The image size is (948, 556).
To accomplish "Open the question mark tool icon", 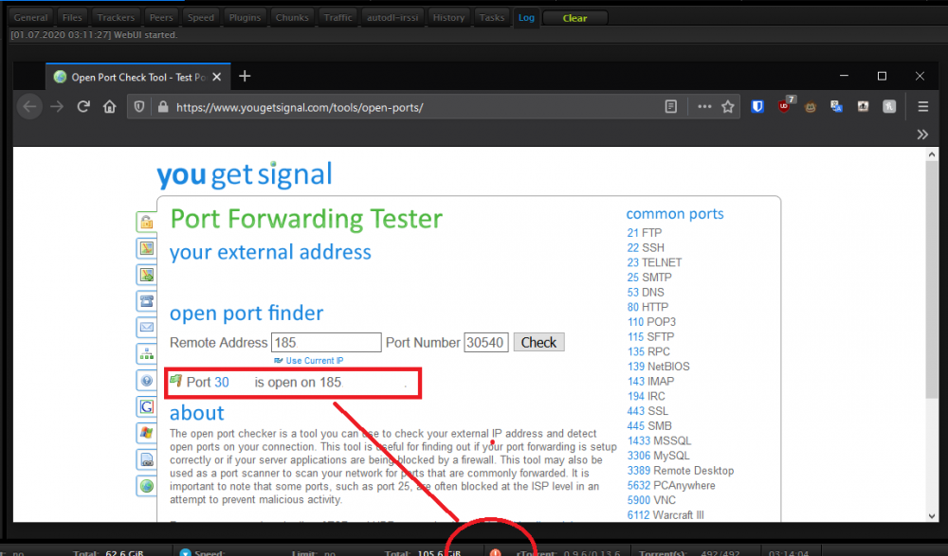I will (x=146, y=381).
